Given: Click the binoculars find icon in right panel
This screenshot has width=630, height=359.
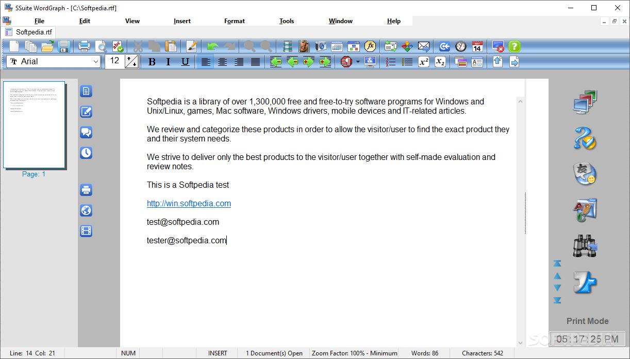Looking at the screenshot, I should [585, 246].
